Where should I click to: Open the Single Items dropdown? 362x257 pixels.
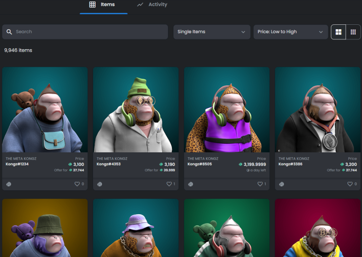pos(212,32)
